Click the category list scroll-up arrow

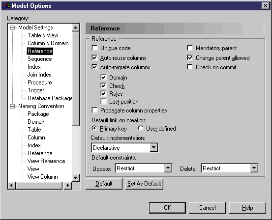pyautogui.click(x=75, y=27)
